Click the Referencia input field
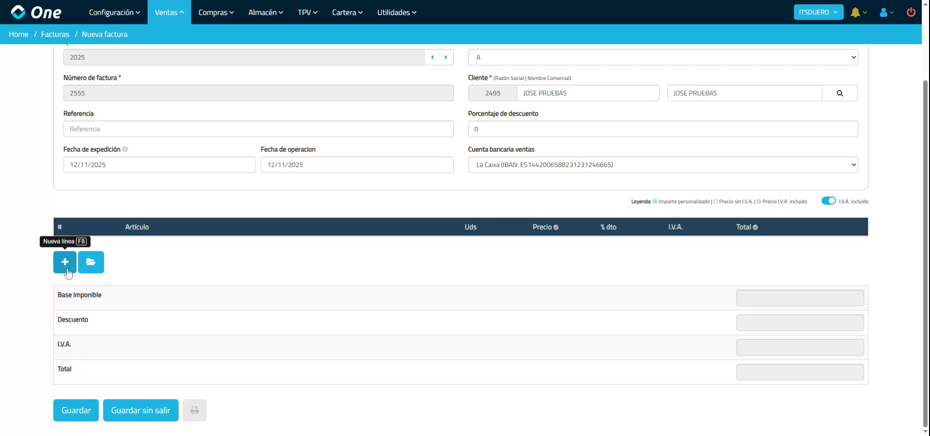This screenshot has height=436, width=930. click(258, 129)
